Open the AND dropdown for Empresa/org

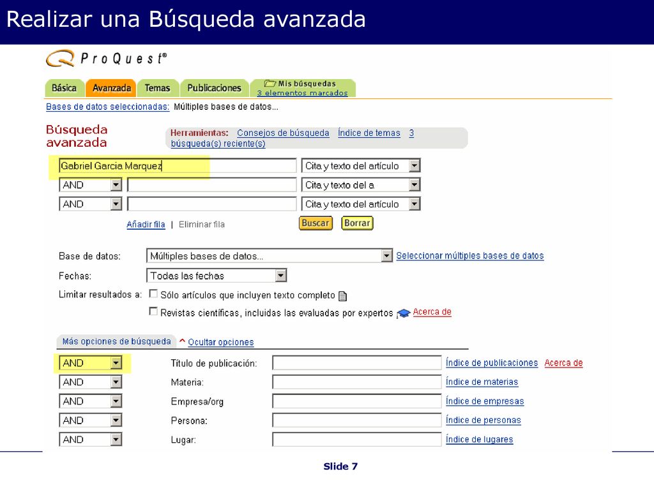point(91,401)
